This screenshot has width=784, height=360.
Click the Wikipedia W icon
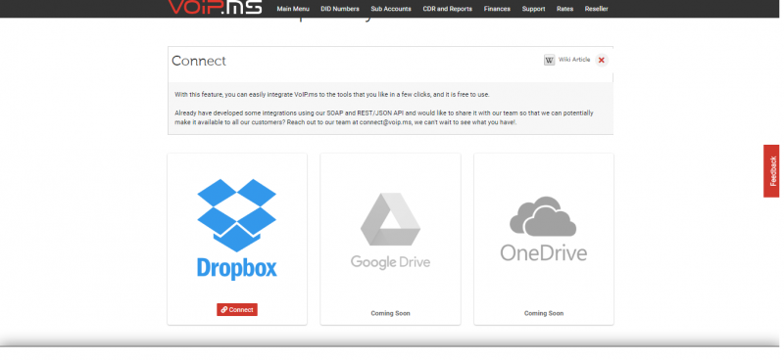coord(550,60)
